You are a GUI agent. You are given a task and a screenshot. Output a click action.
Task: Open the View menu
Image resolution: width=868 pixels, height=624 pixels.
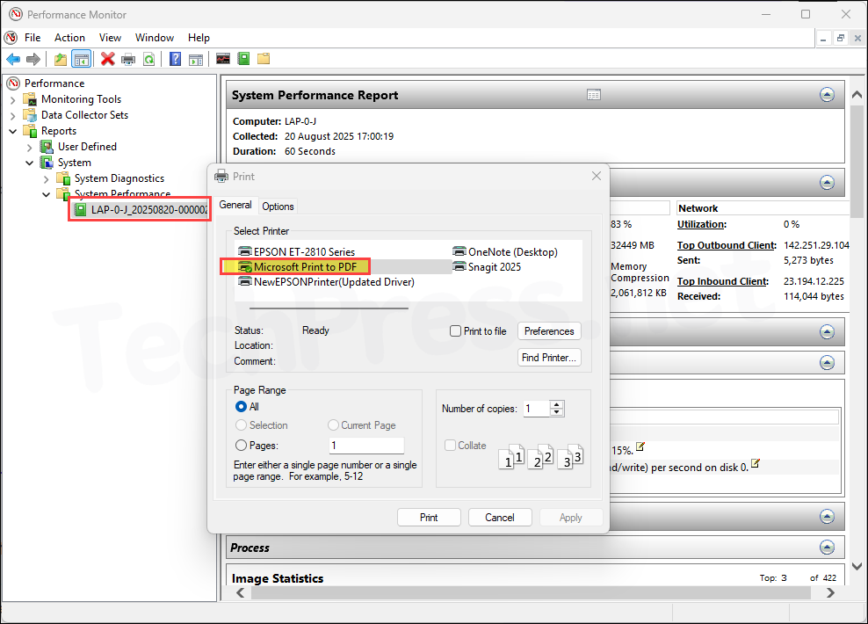(110, 38)
